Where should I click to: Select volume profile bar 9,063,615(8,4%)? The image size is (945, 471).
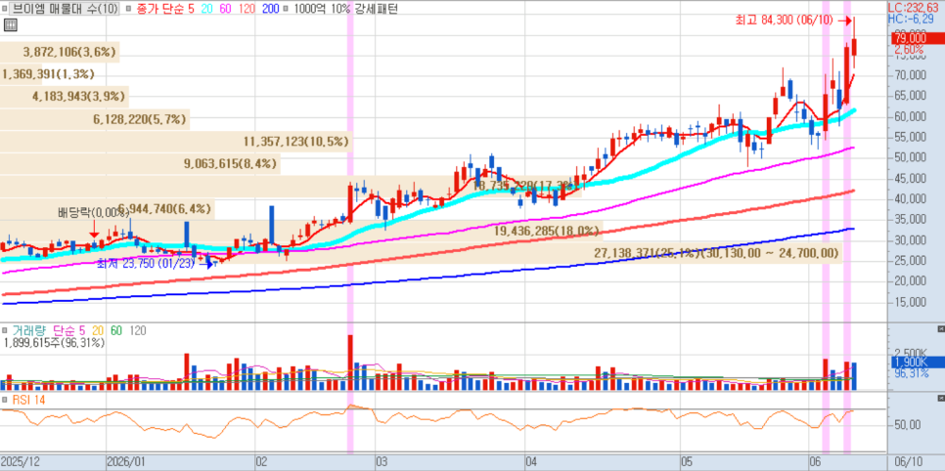point(141,163)
